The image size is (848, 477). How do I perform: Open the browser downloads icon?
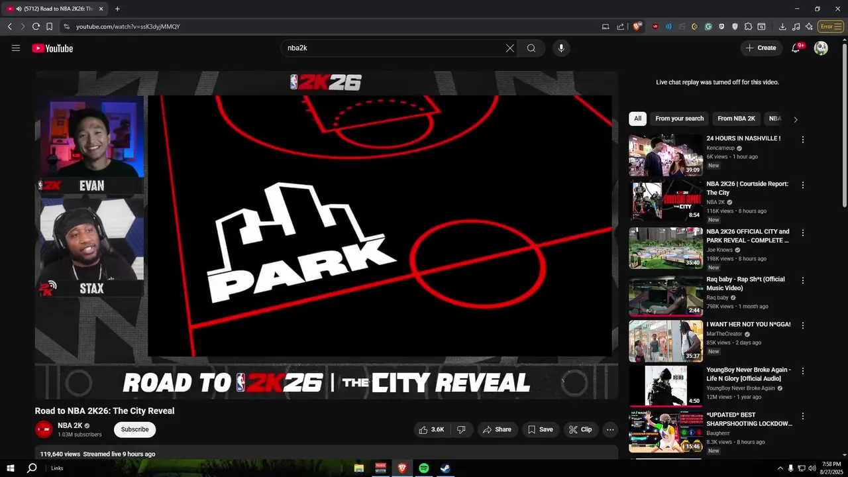point(782,26)
